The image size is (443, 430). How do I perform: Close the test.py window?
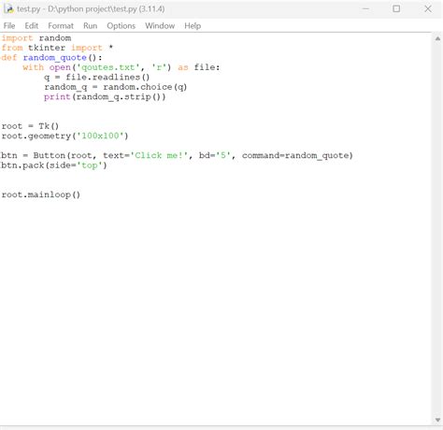428,8
